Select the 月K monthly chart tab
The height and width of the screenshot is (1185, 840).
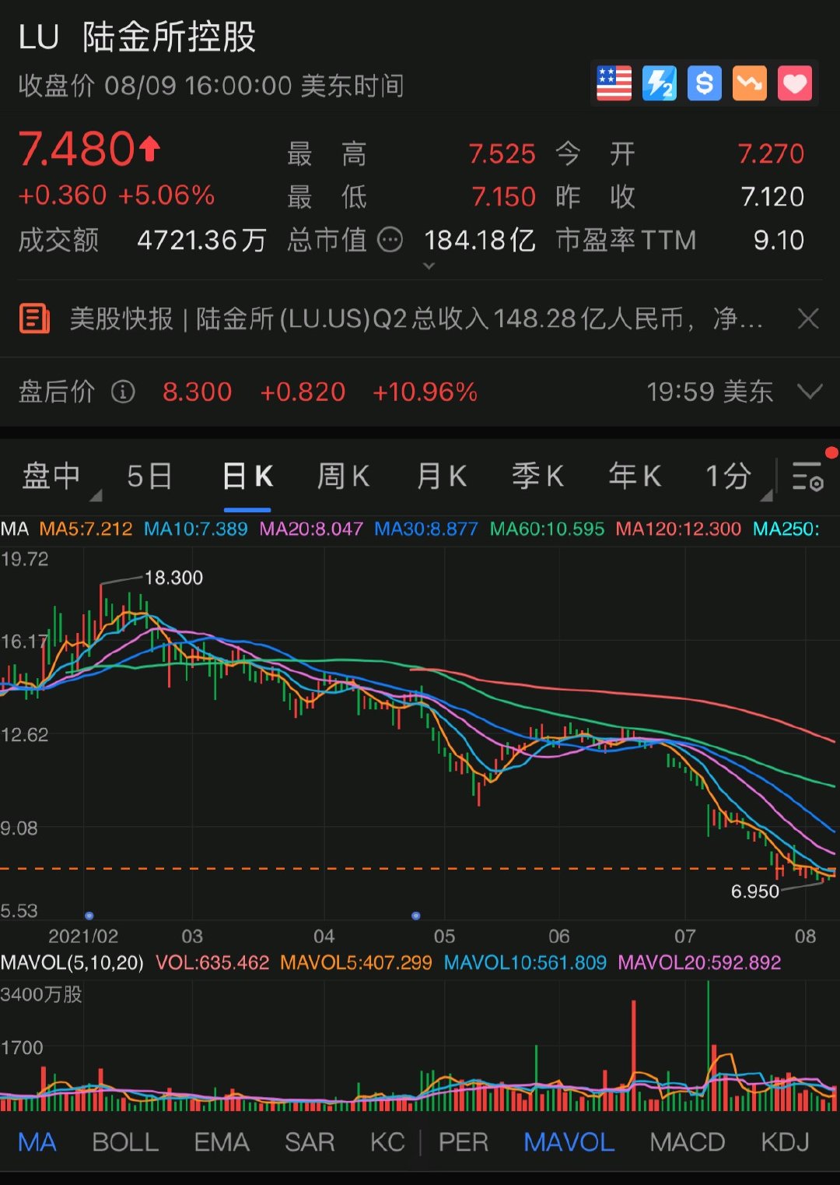441,476
